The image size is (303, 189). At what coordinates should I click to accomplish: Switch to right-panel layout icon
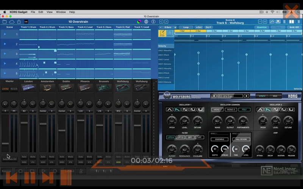(x=298, y=22)
